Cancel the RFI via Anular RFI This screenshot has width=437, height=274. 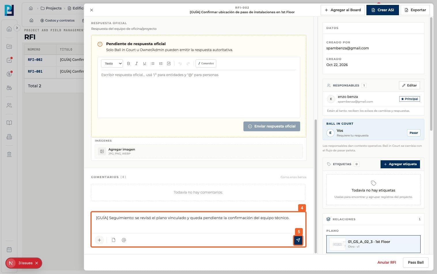pyautogui.click(x=387, y=263)
